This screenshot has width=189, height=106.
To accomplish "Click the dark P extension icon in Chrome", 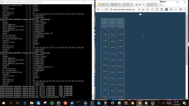I will pos(167,9).
